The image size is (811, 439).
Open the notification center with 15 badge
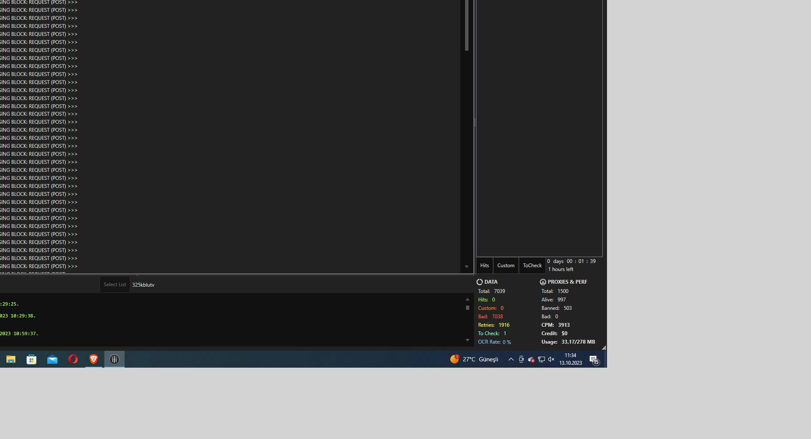594,360
